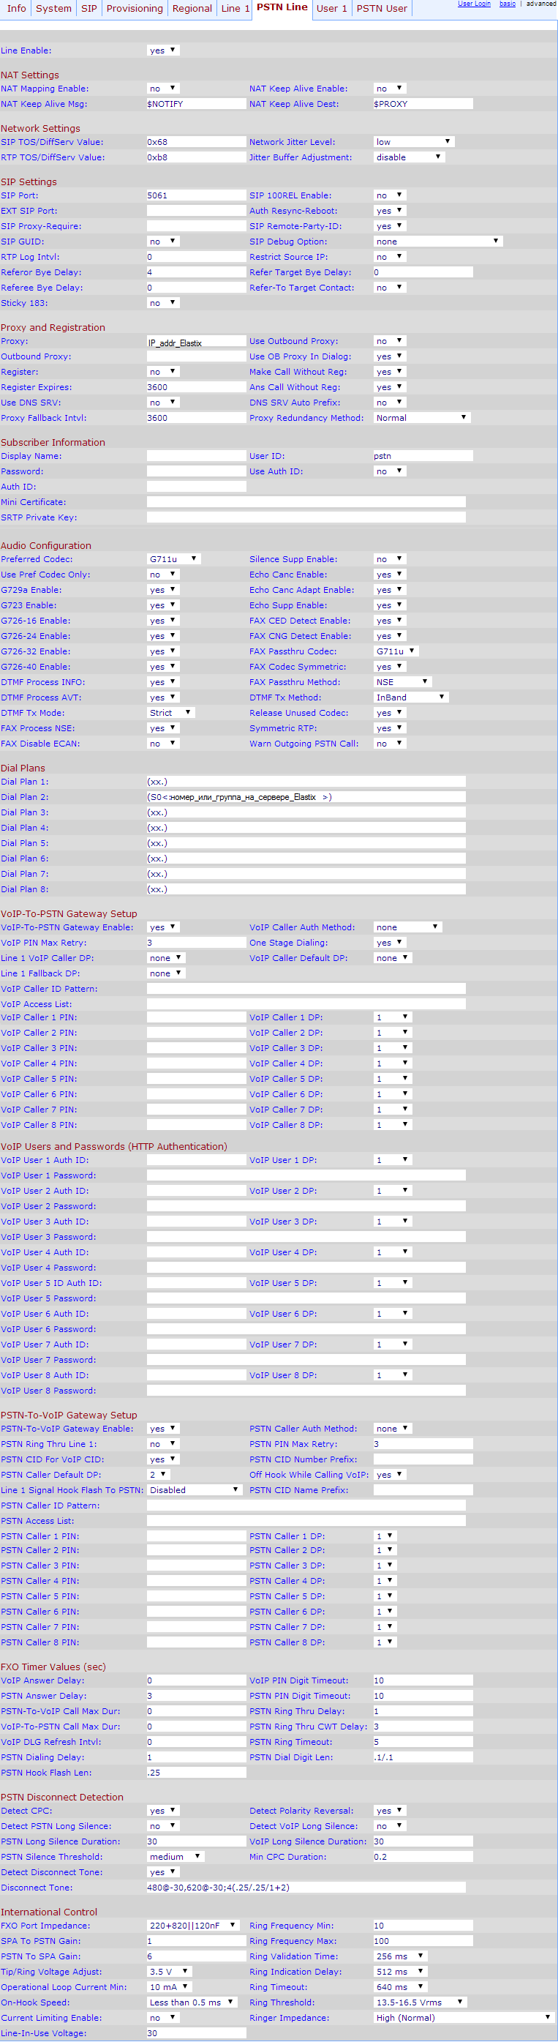The width and height of the screenshot is (558, 2042).
Task: Click the User Login link
Action: (474, 4)
